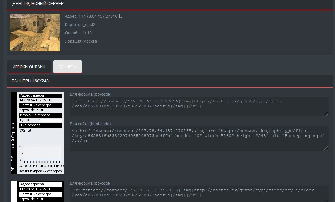Click the black-style server banner preview

point(38,192)
